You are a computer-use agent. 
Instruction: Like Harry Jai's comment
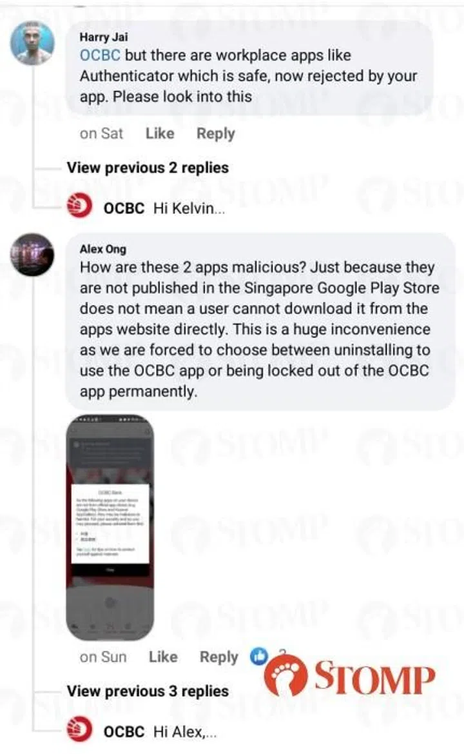coord(160,134)
